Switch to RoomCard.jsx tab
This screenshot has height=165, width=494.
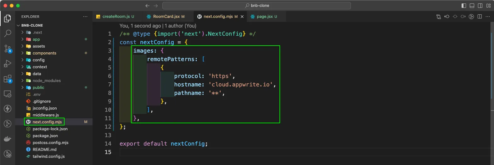pos(168,17)
